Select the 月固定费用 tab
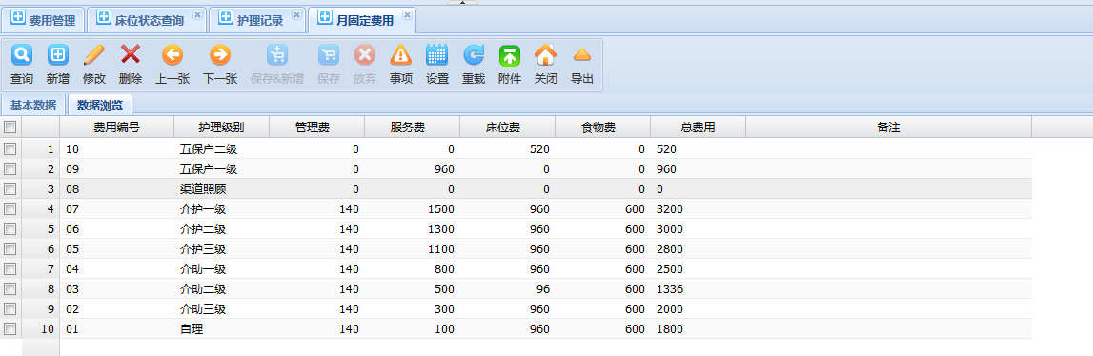The image size is (1093, 356). click(x=362, y=20)
